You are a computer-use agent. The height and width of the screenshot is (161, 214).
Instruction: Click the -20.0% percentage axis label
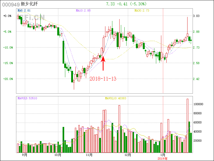click(7, 79)
